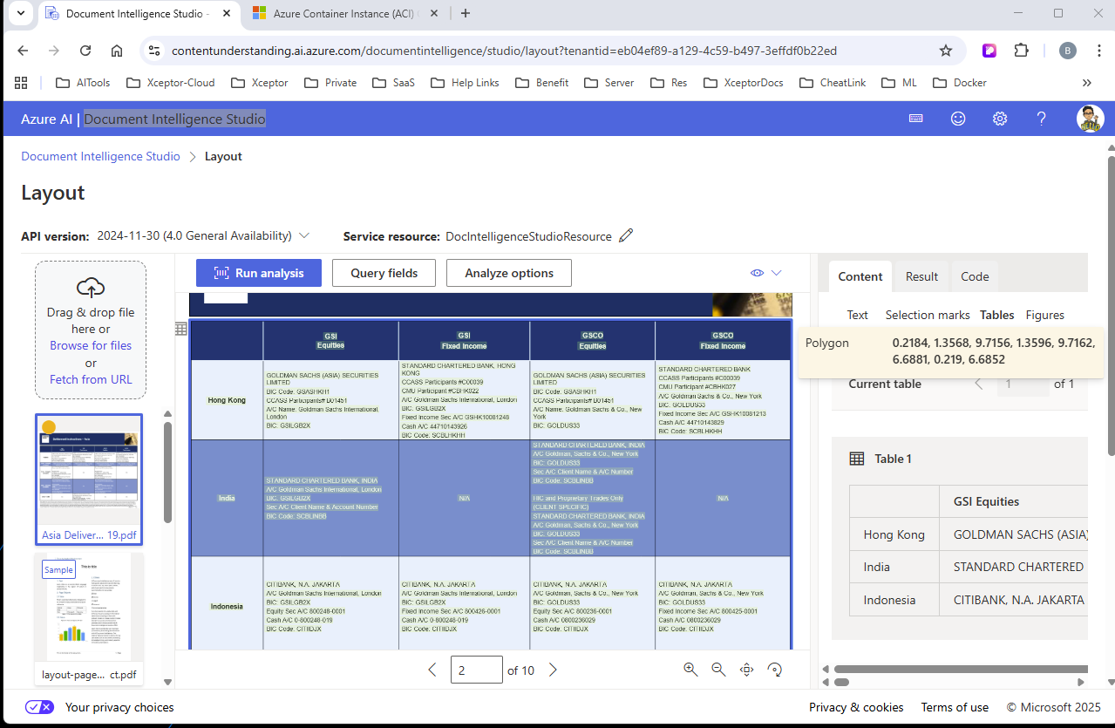Open the Xceptor-Cloud bookmark folder
Viewport: 1115px width, 728px height.
[170, 83]
